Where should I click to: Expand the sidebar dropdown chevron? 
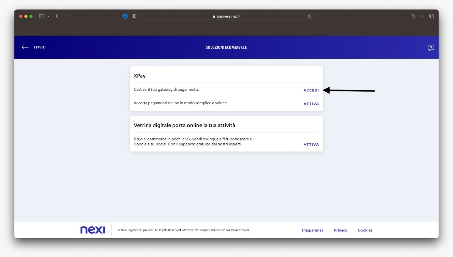point(48,16)
